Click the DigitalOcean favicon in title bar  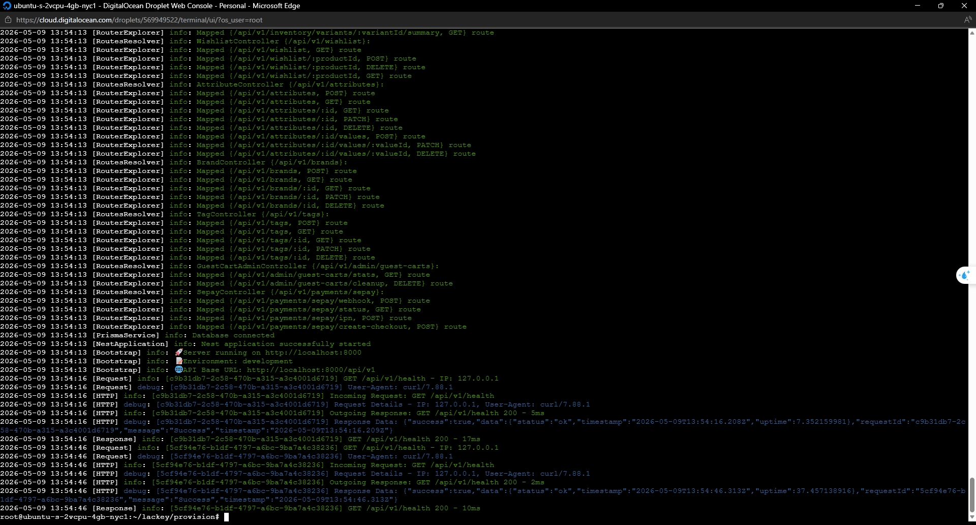pyautogui.click(x=7, y=6)
